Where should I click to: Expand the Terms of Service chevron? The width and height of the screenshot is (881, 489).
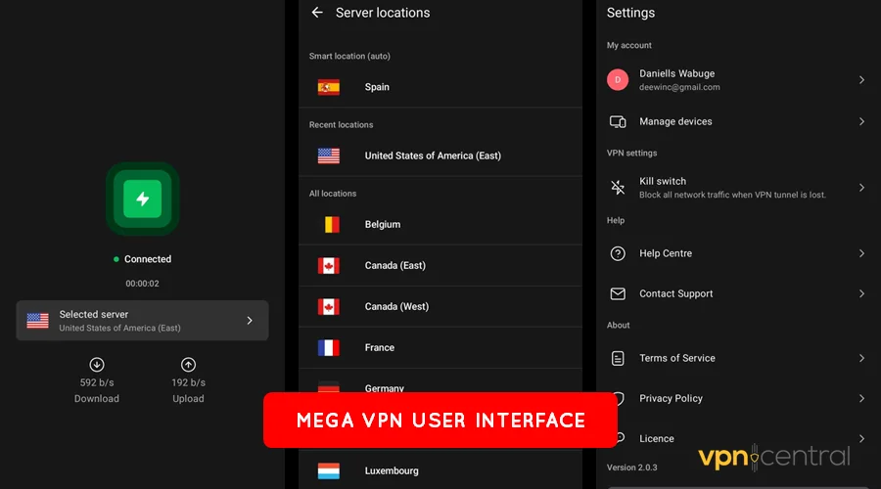point(861,358)
